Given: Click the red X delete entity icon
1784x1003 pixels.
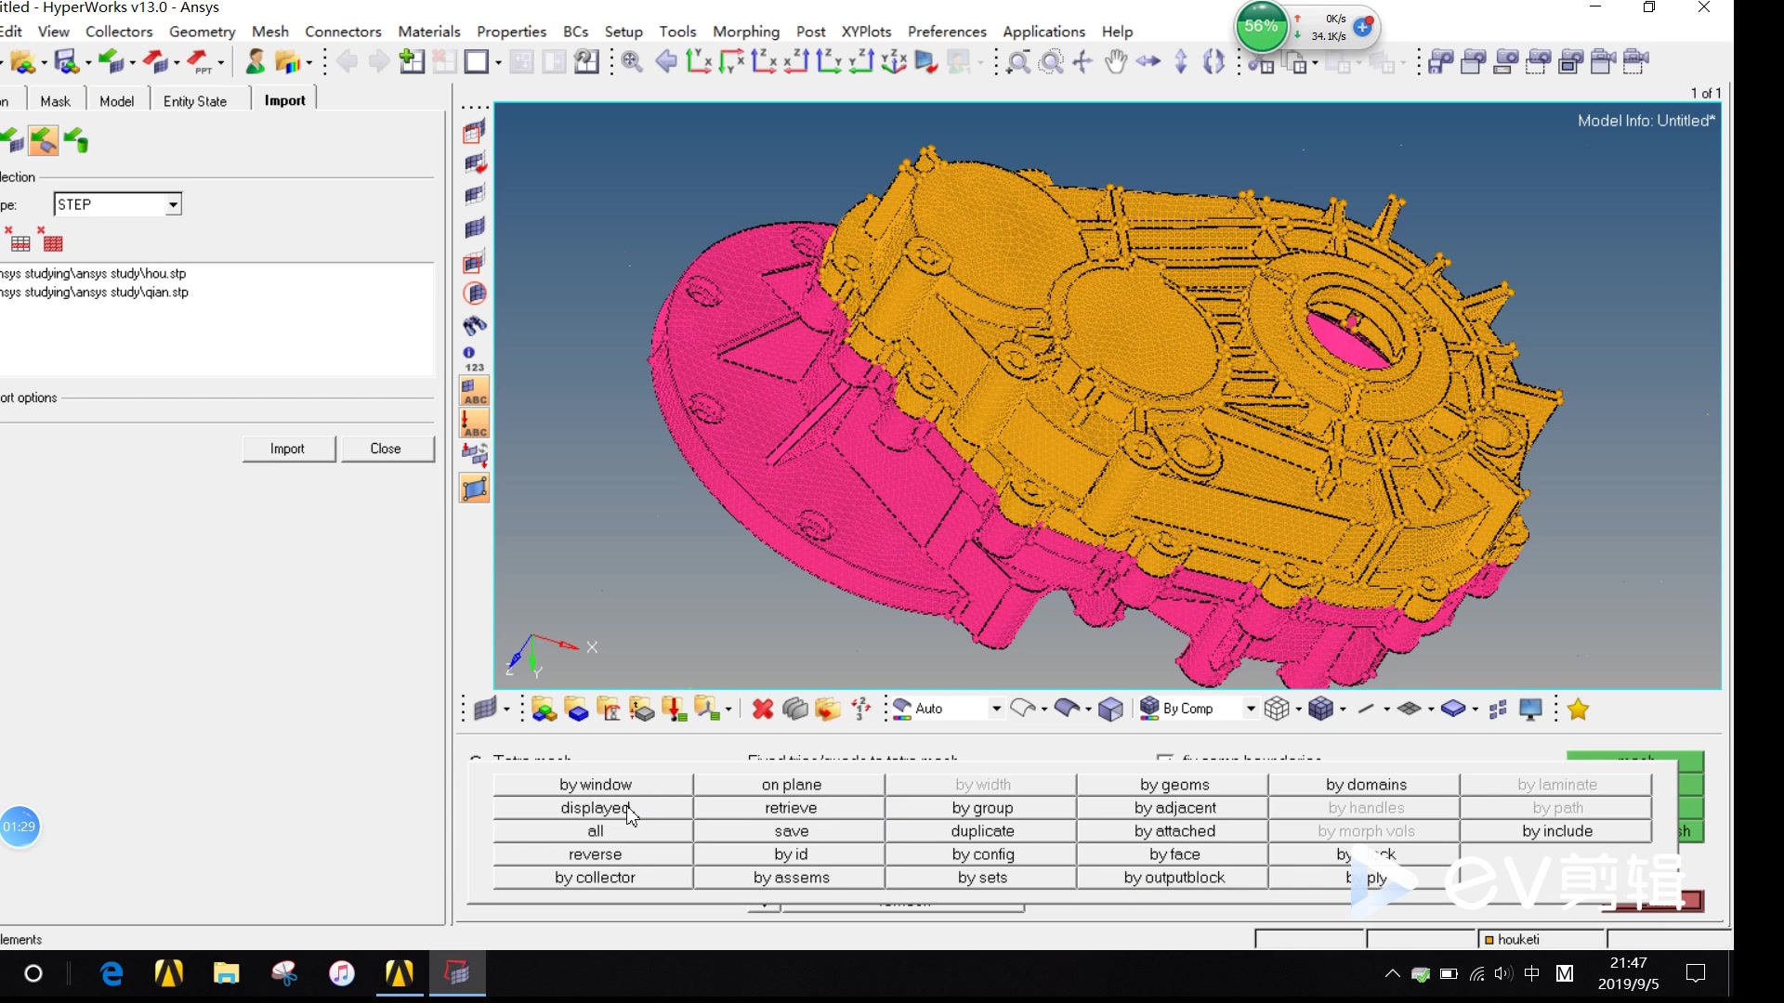Looking at the screenshot, I should pyautogui.click(x=762, y=710).
